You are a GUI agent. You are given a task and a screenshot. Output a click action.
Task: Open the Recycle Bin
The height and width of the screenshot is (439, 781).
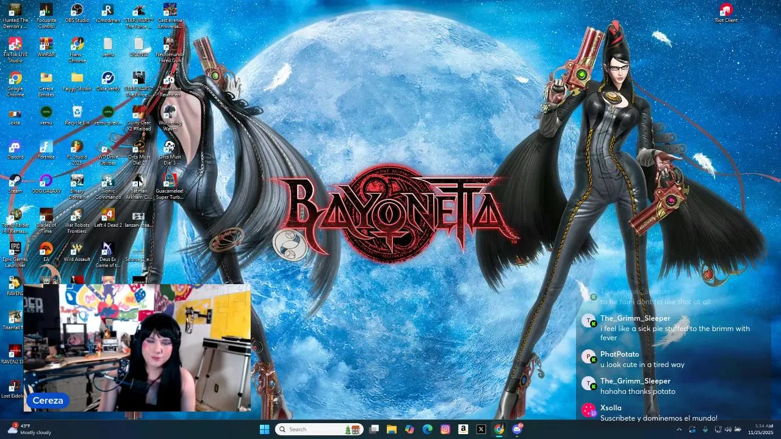(x=77, y=116)
